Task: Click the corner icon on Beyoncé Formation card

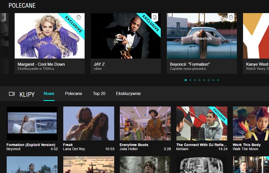Action: (231, 17)
